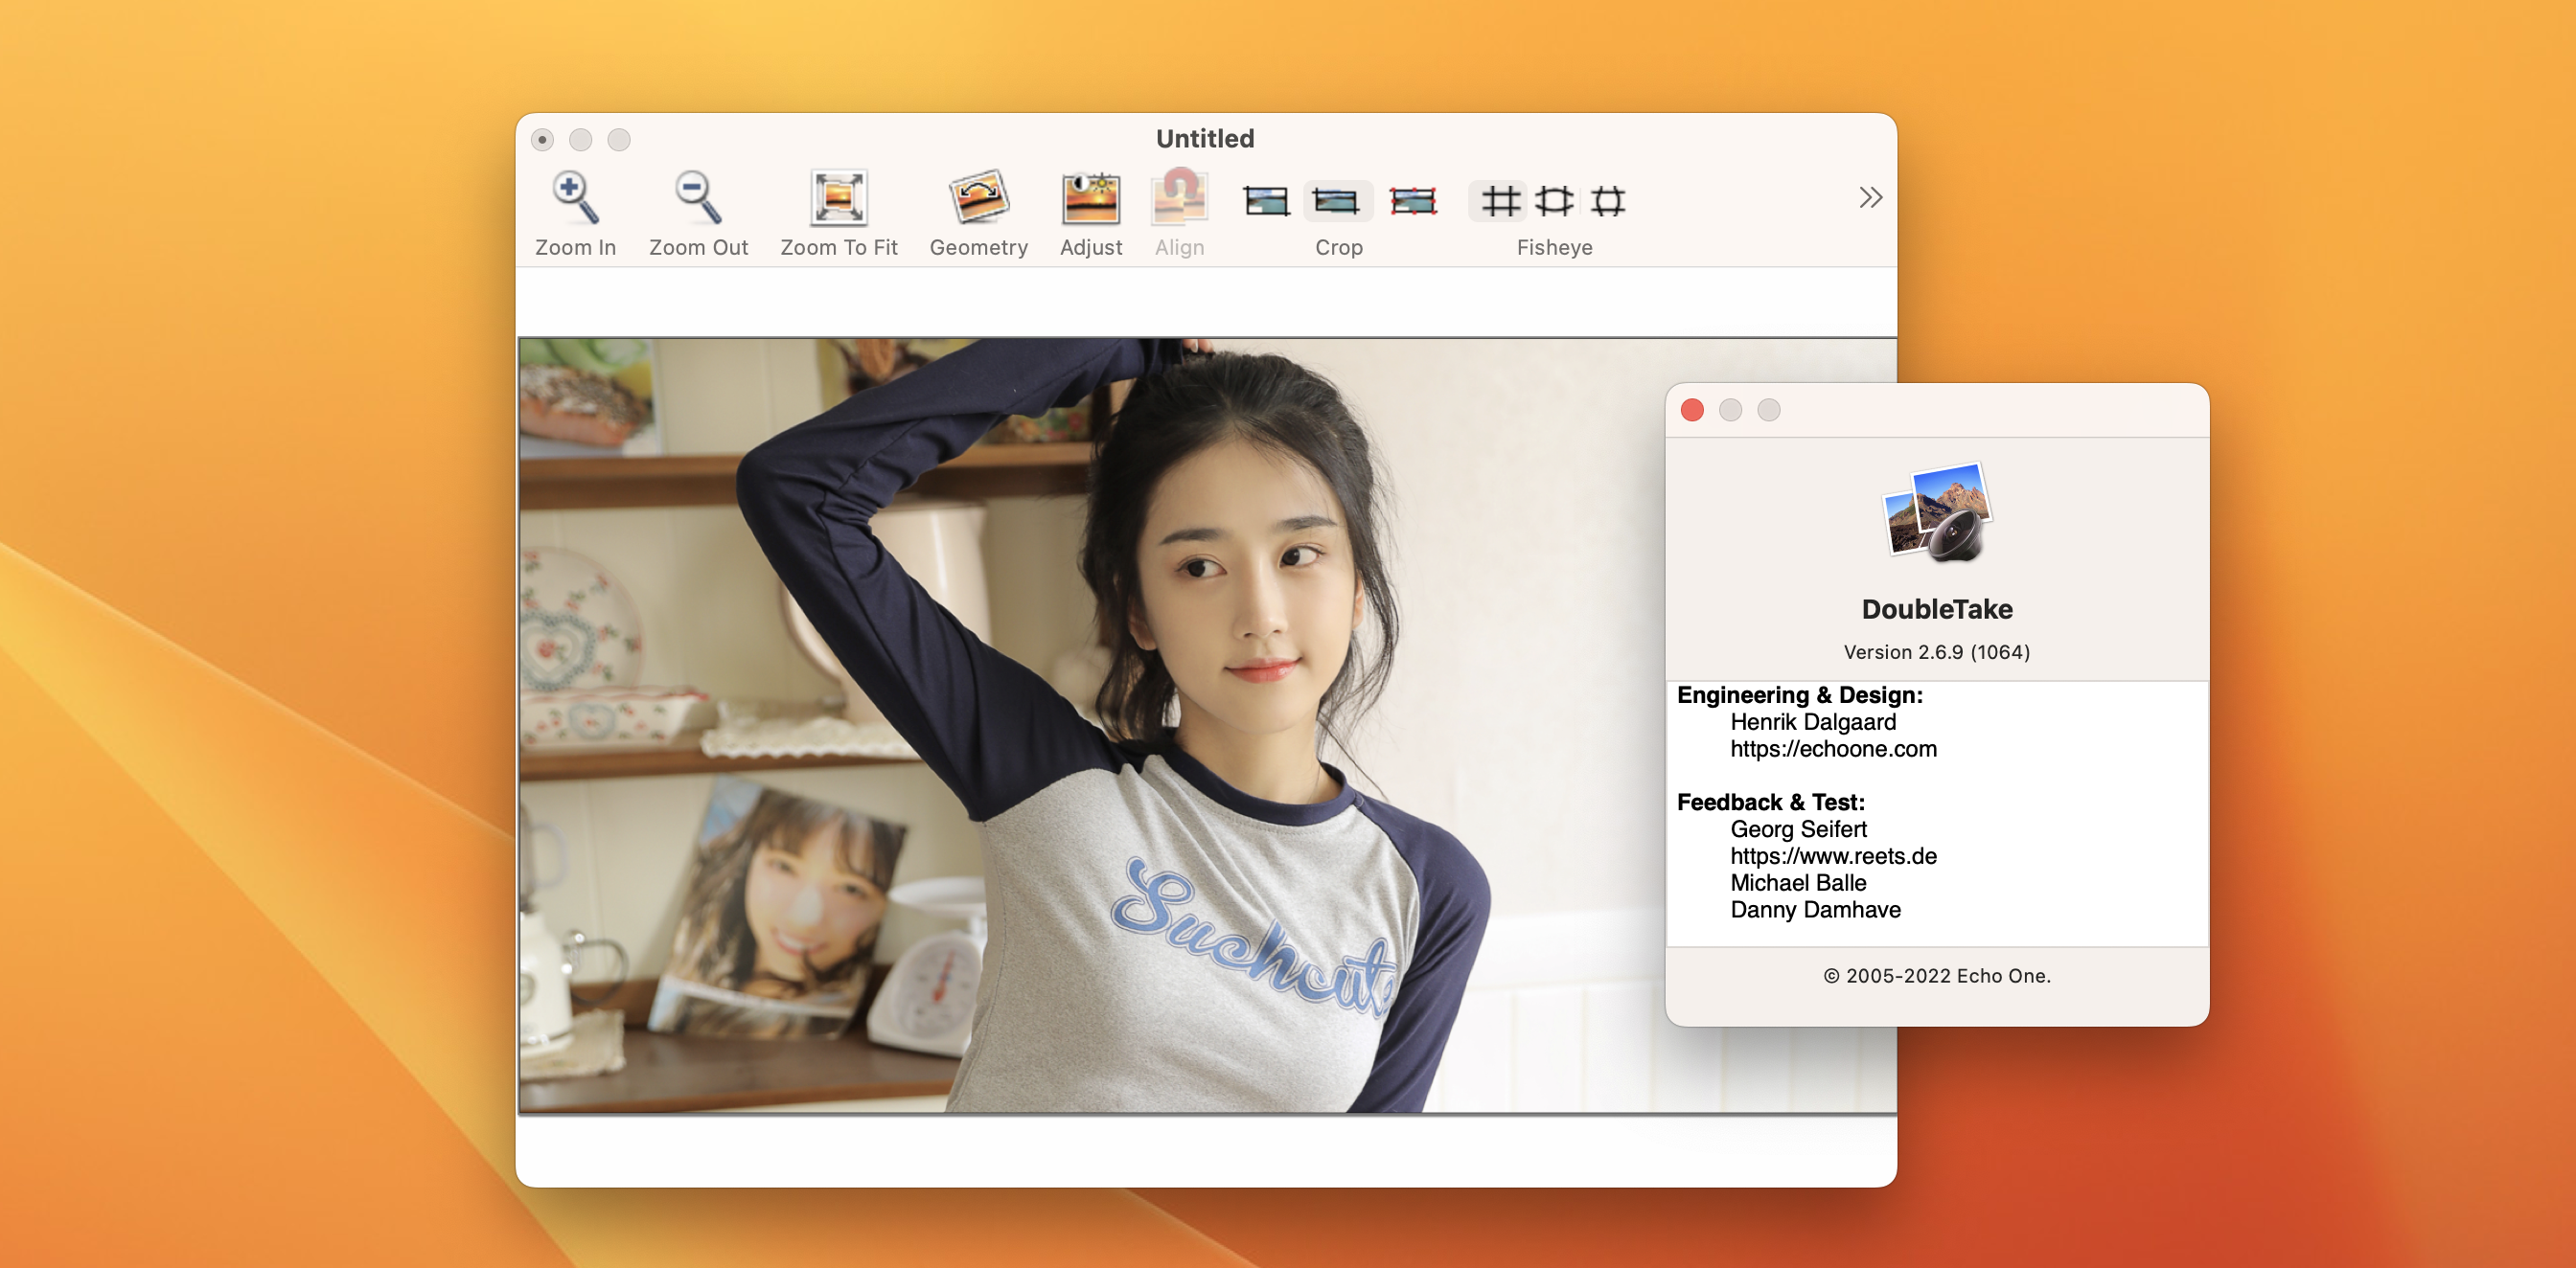Open the Adjust image tool
Viewport: 2576px width, 1268px height.
[x=1090, y=198]
